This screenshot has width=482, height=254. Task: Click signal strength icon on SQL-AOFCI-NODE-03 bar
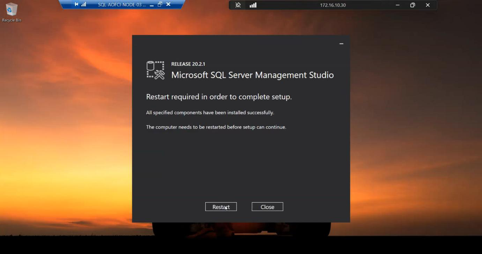[84, 5]
